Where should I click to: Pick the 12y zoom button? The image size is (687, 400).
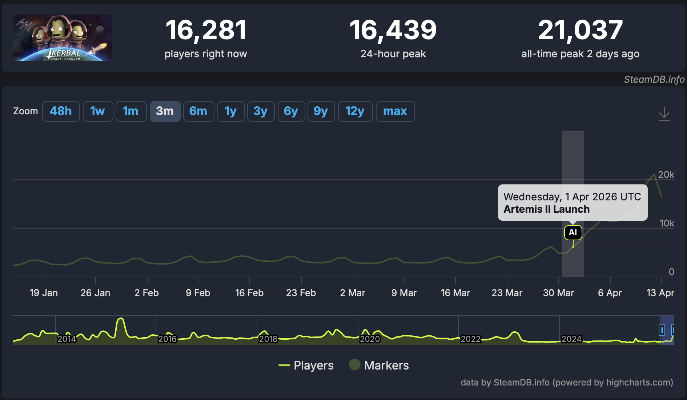tap(355, 111)
